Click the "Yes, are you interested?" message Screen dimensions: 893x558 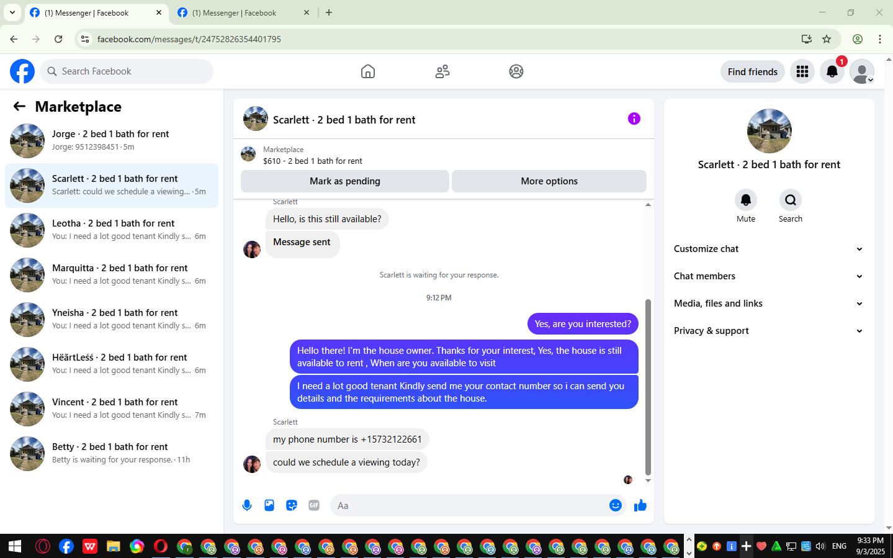pyautogui.click(x=583, y=324)
